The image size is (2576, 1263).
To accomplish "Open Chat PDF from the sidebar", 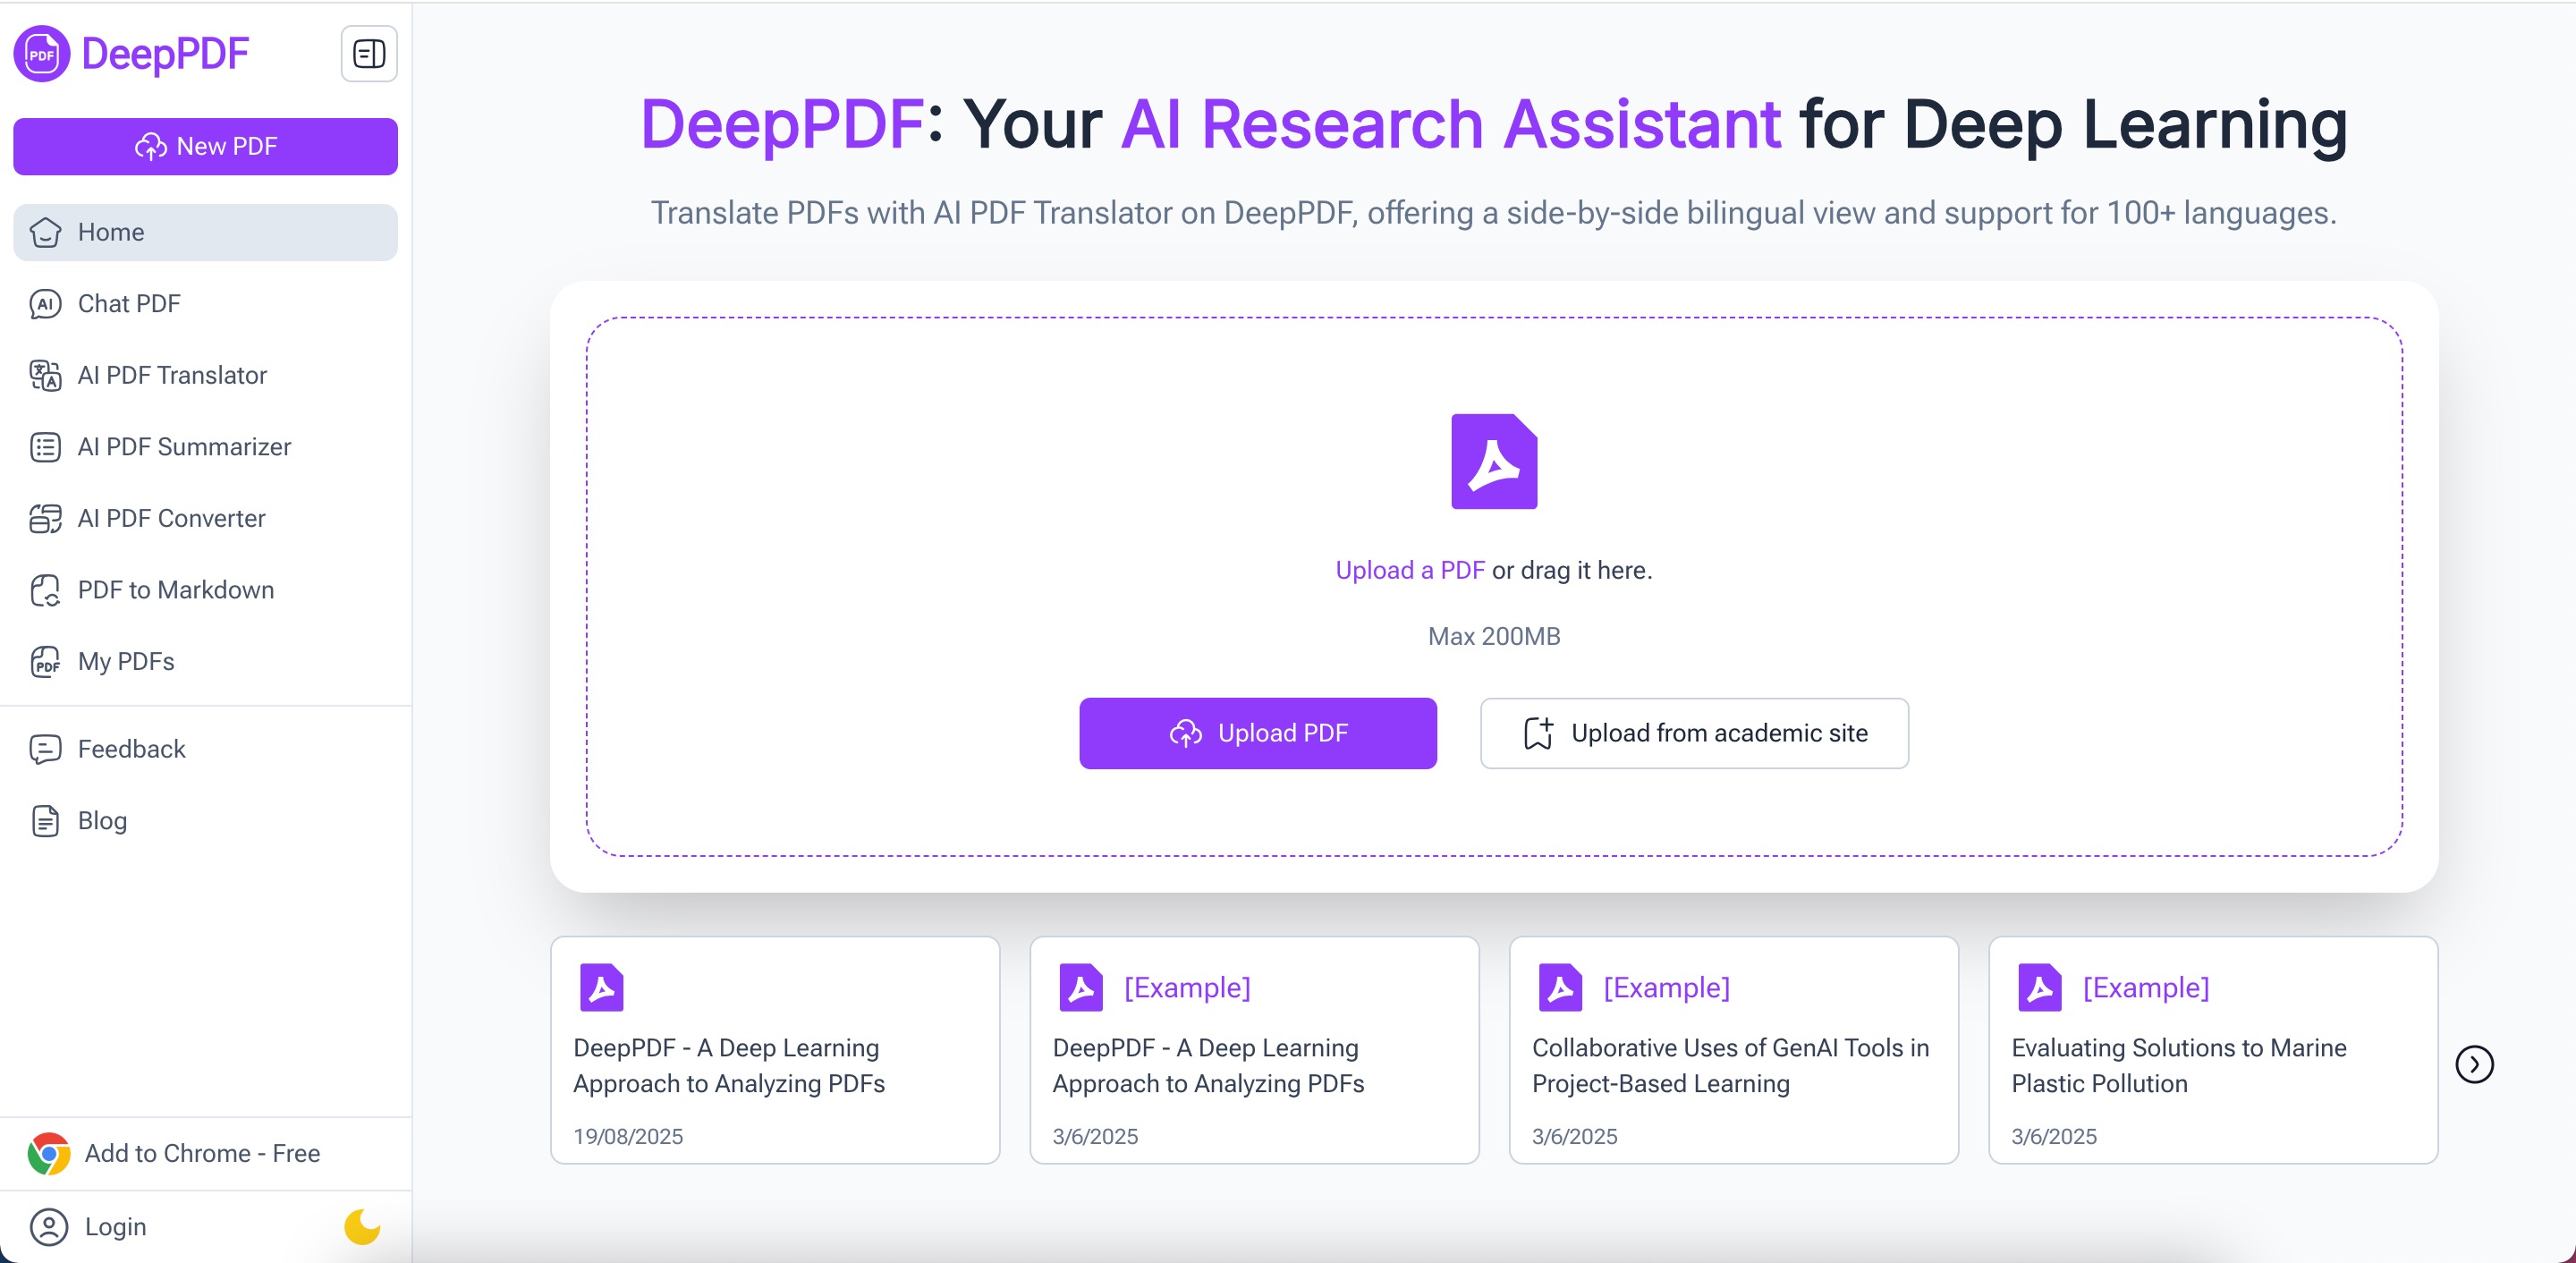I will click(129, 304).
